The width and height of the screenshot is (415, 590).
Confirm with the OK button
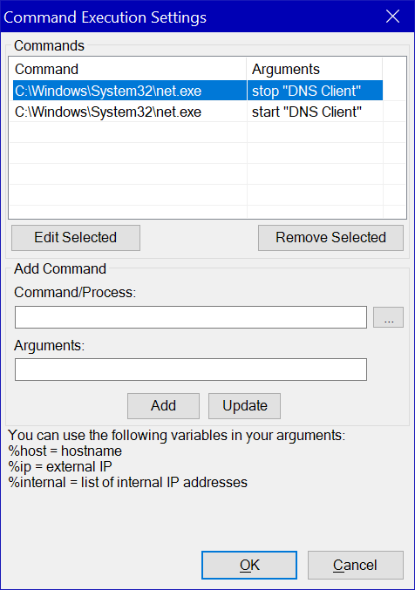pos(249,566)
